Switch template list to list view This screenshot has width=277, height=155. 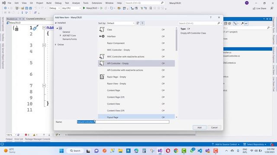pos(142,23)
